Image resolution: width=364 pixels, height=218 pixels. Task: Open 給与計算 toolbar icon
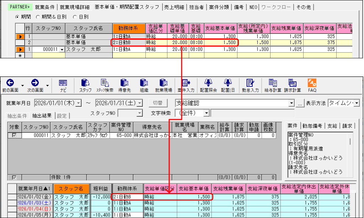(273, 83)
